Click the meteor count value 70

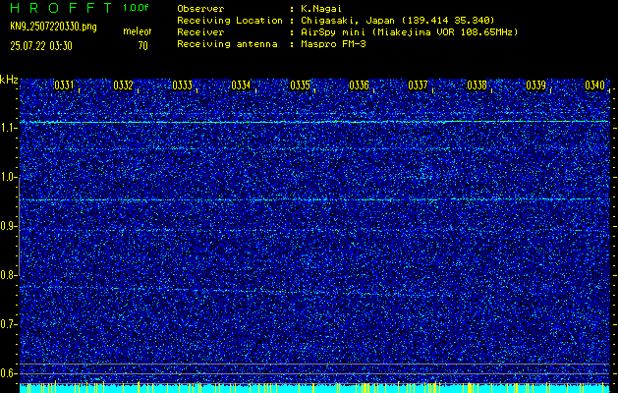click(x=142, y=46)
